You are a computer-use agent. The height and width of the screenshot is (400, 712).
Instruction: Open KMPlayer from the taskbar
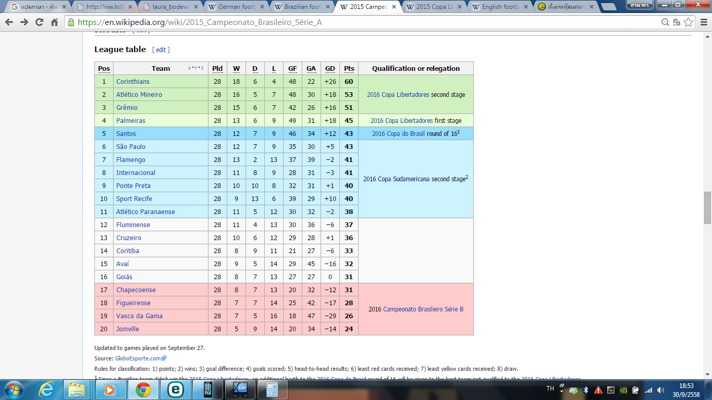pyautogui.click(x=241, y=389)
